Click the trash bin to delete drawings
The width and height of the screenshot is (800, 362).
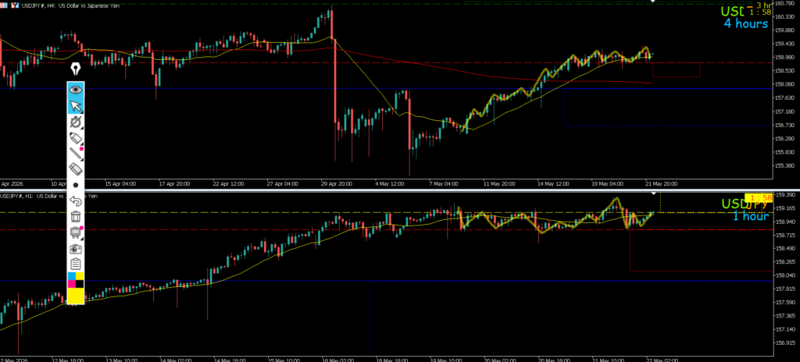click(x=76, y=217)
